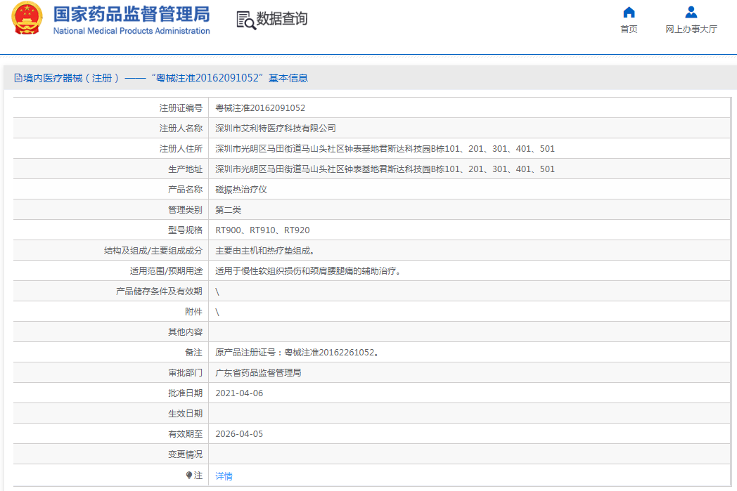Click the NMPA national emblem logo
This screenshot has height=491, width=737.
coord(27,19)
